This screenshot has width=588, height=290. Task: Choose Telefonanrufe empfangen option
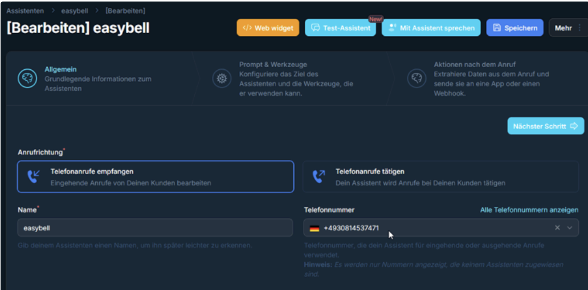tap(156, 177)
